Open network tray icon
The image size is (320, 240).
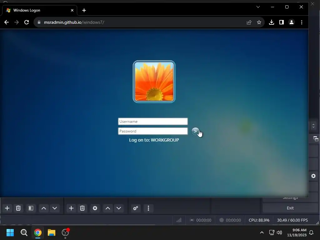272,232
